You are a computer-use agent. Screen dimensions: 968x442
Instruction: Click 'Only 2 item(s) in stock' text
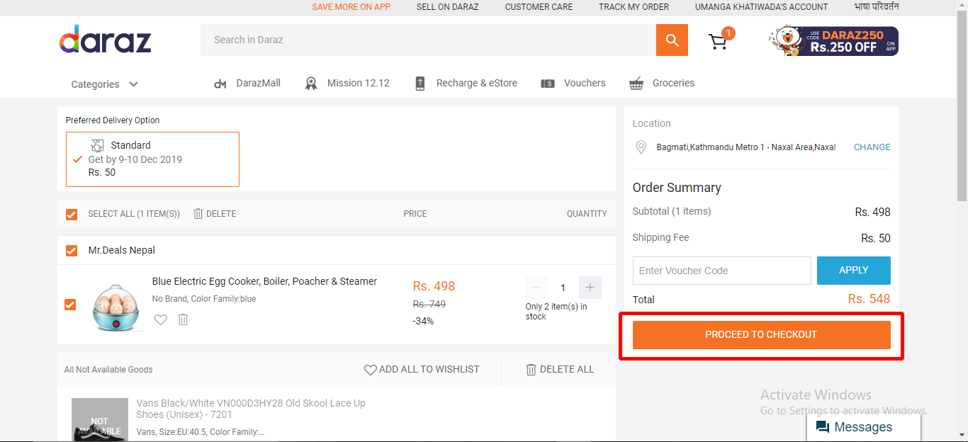tap(556, 312)
